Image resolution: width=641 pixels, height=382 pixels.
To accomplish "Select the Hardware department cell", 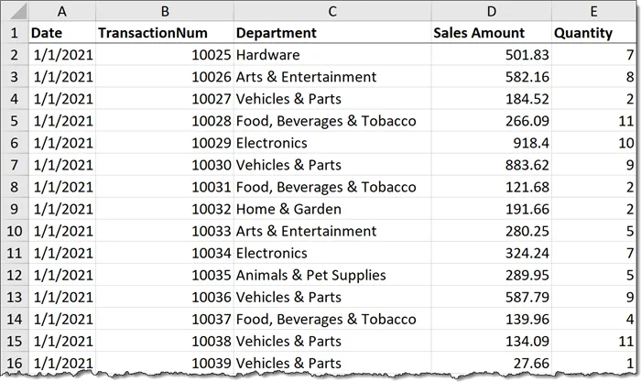I will click(331, 55).
